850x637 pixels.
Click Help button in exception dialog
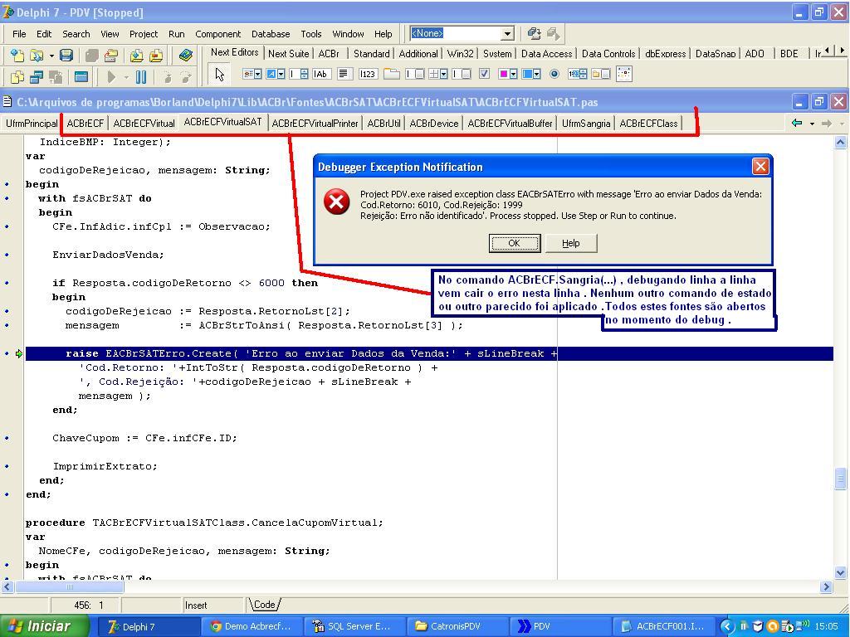[571, 243]
